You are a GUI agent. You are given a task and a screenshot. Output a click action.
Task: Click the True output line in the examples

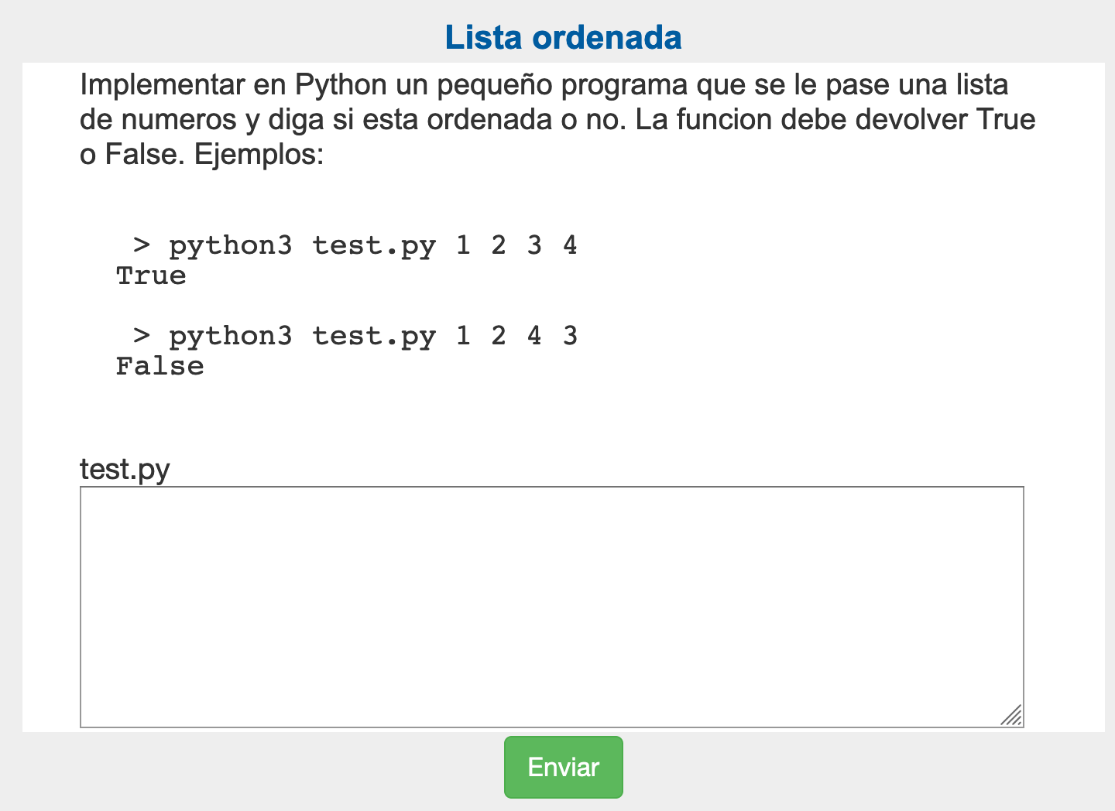click(151, 276)
